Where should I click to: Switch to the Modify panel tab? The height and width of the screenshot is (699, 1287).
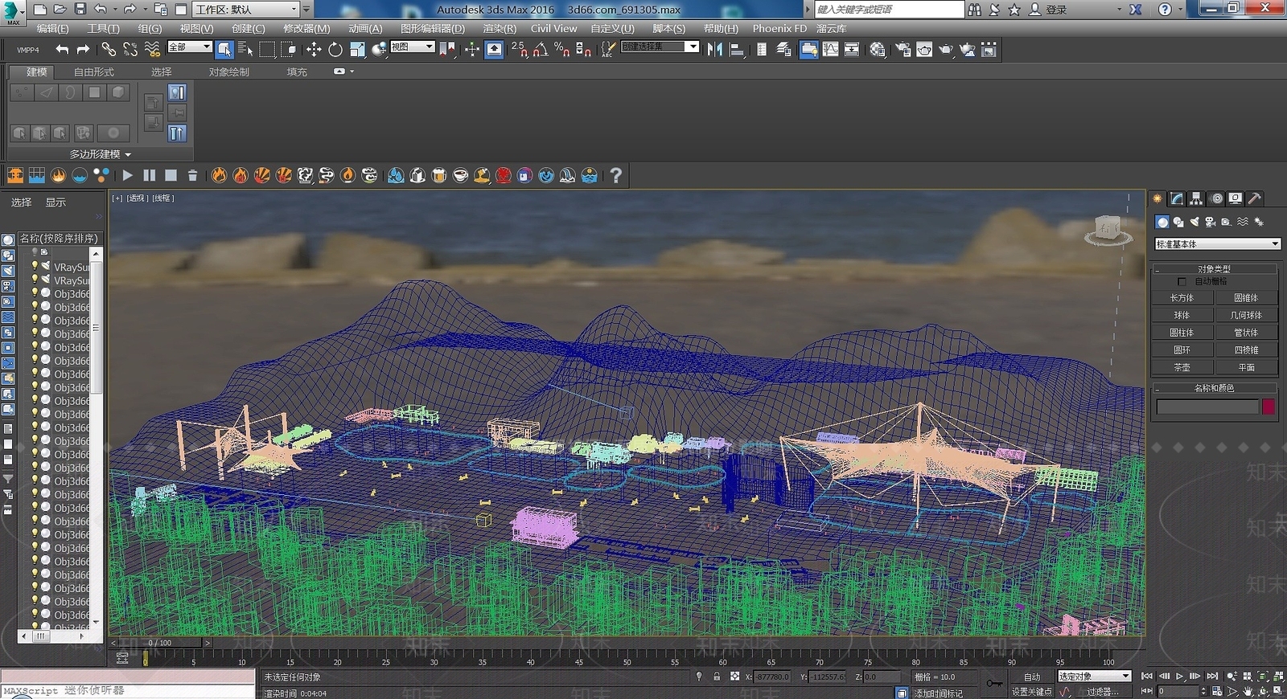[x=1177, y=198]
